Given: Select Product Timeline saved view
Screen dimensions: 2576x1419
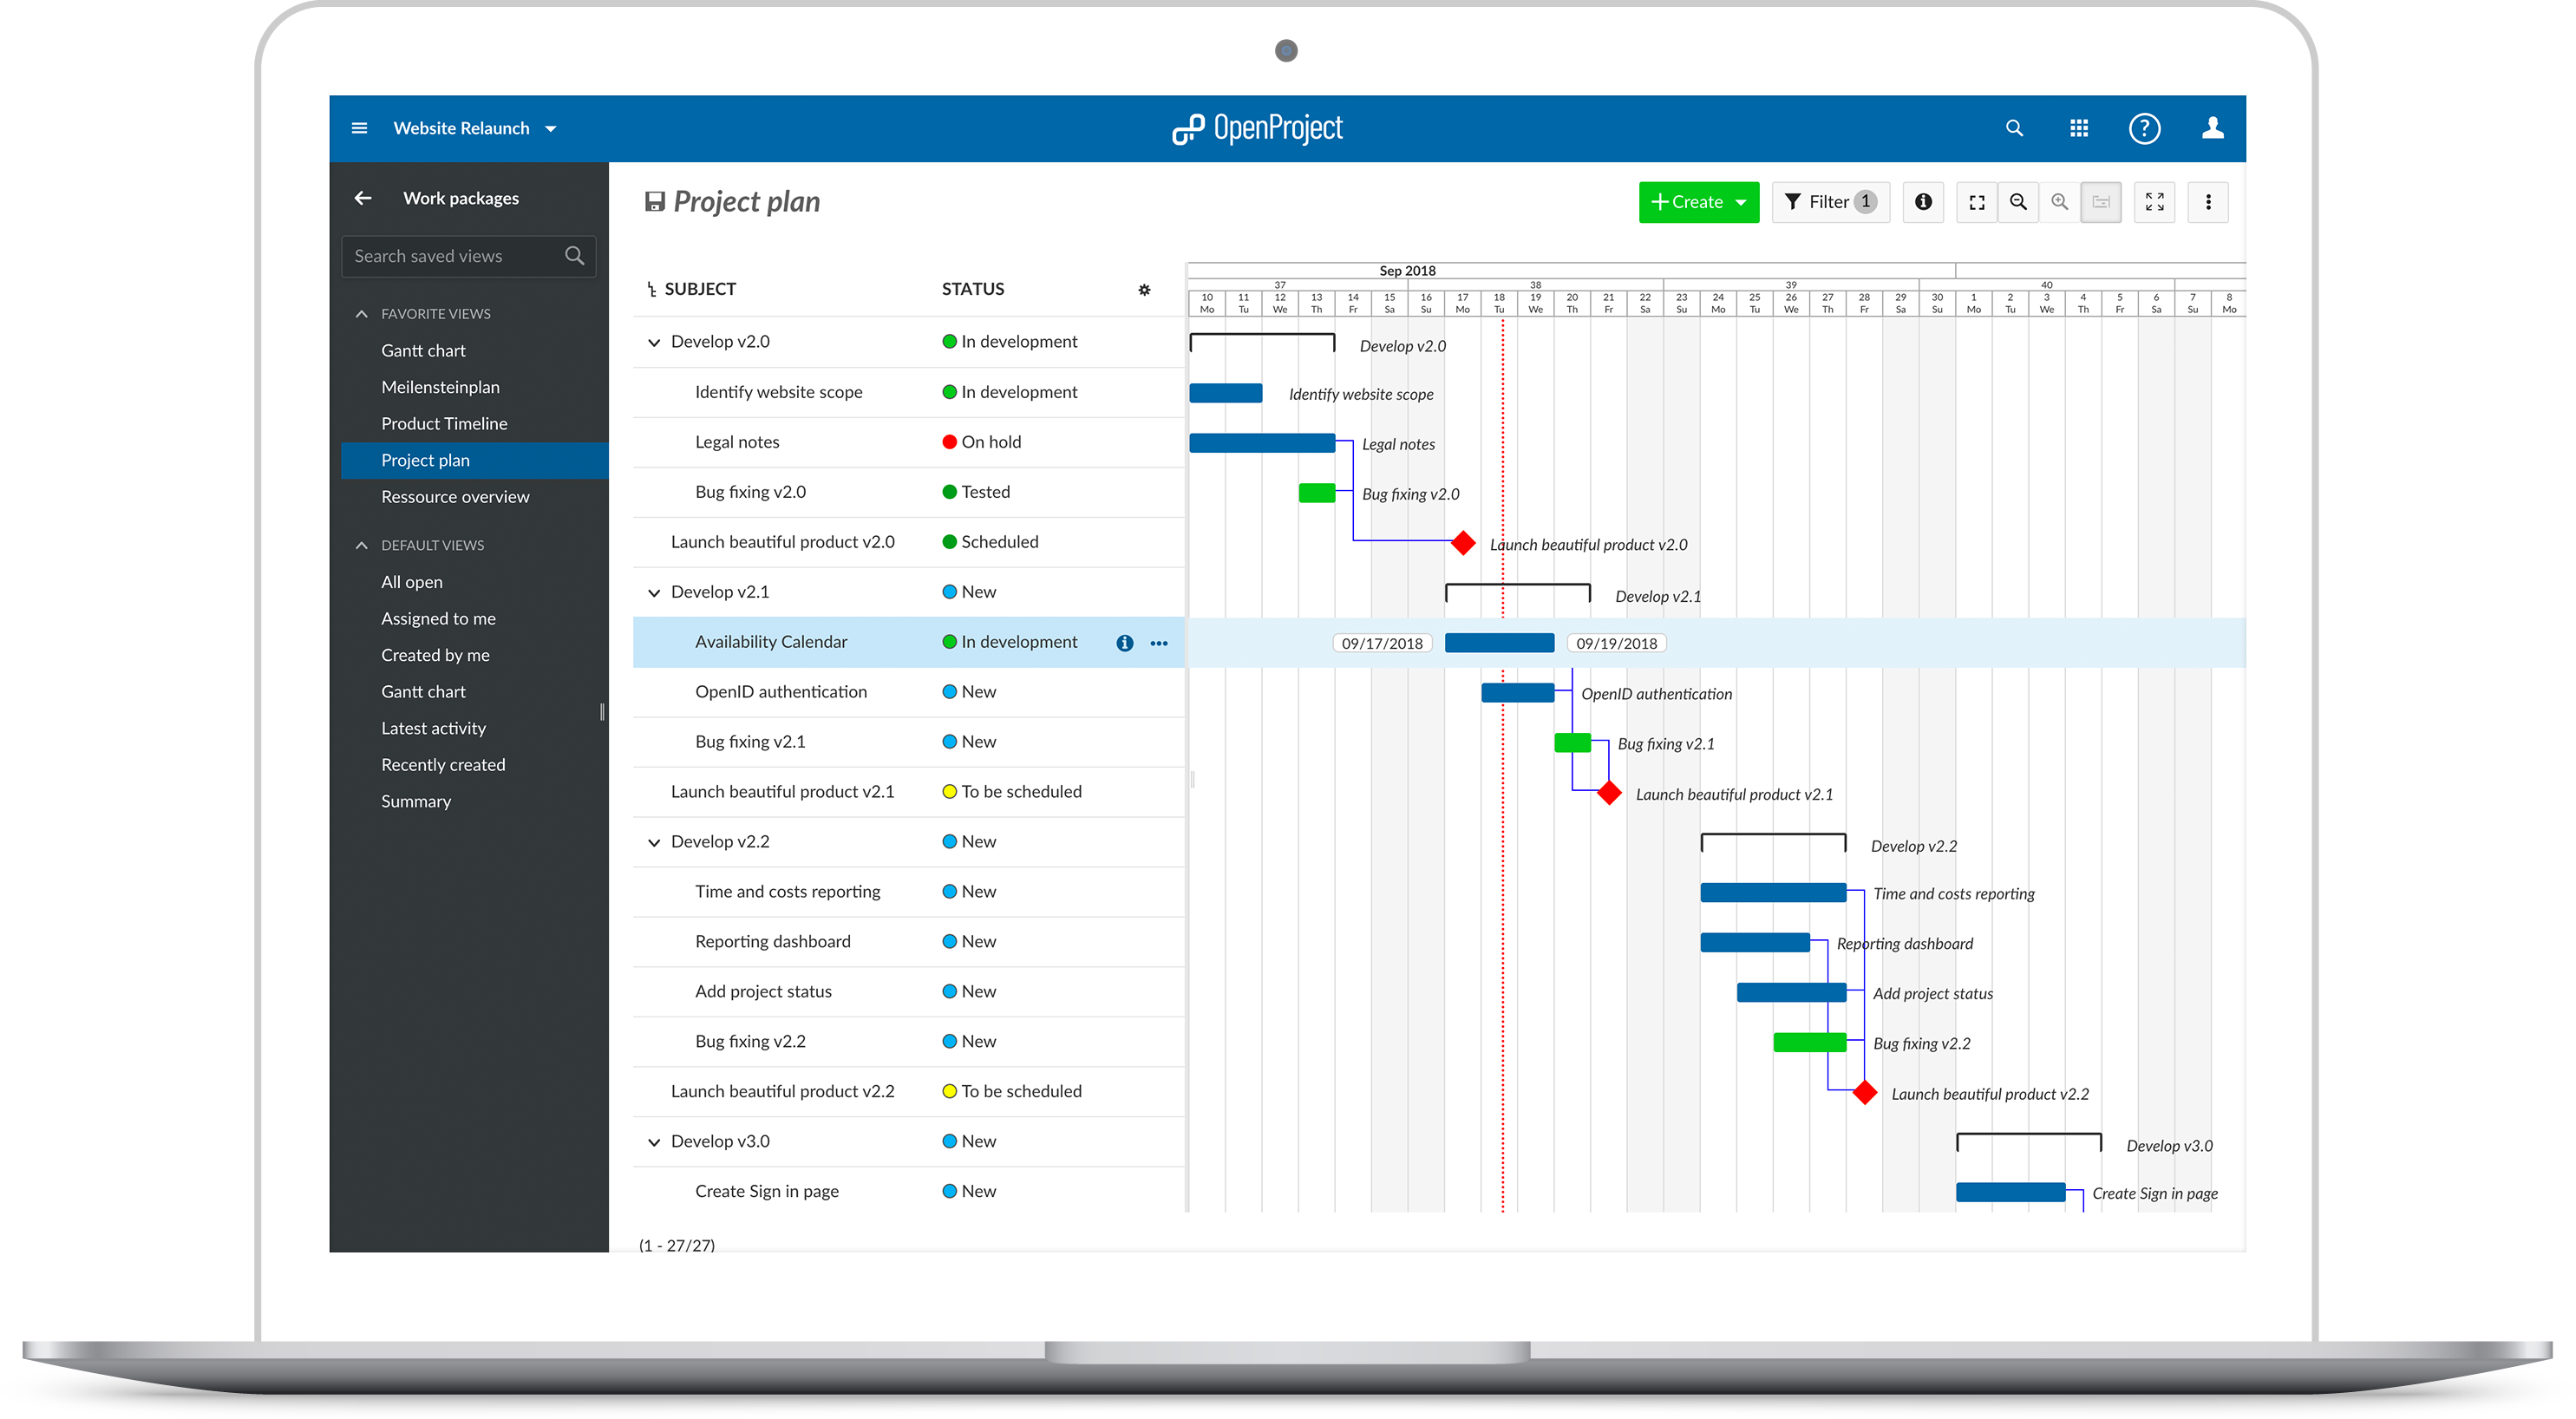Looking at the screenshot, I should coord(444,424).
